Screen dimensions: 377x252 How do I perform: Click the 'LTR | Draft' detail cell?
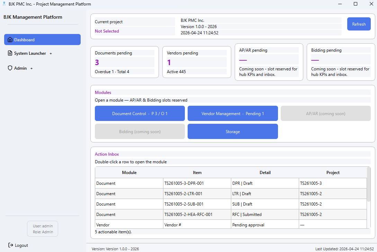click(x=265, y=193)
